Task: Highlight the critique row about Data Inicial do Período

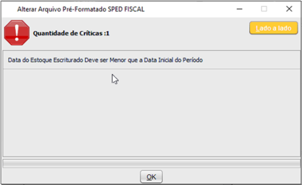Action: pyautogui.click(x=152, y=60)
